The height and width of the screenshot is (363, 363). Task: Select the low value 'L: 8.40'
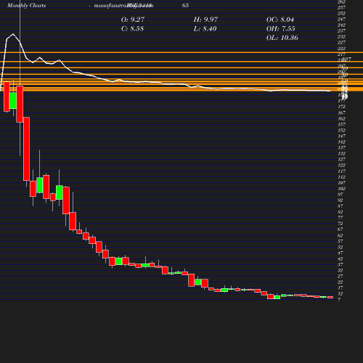pos(205,28)
